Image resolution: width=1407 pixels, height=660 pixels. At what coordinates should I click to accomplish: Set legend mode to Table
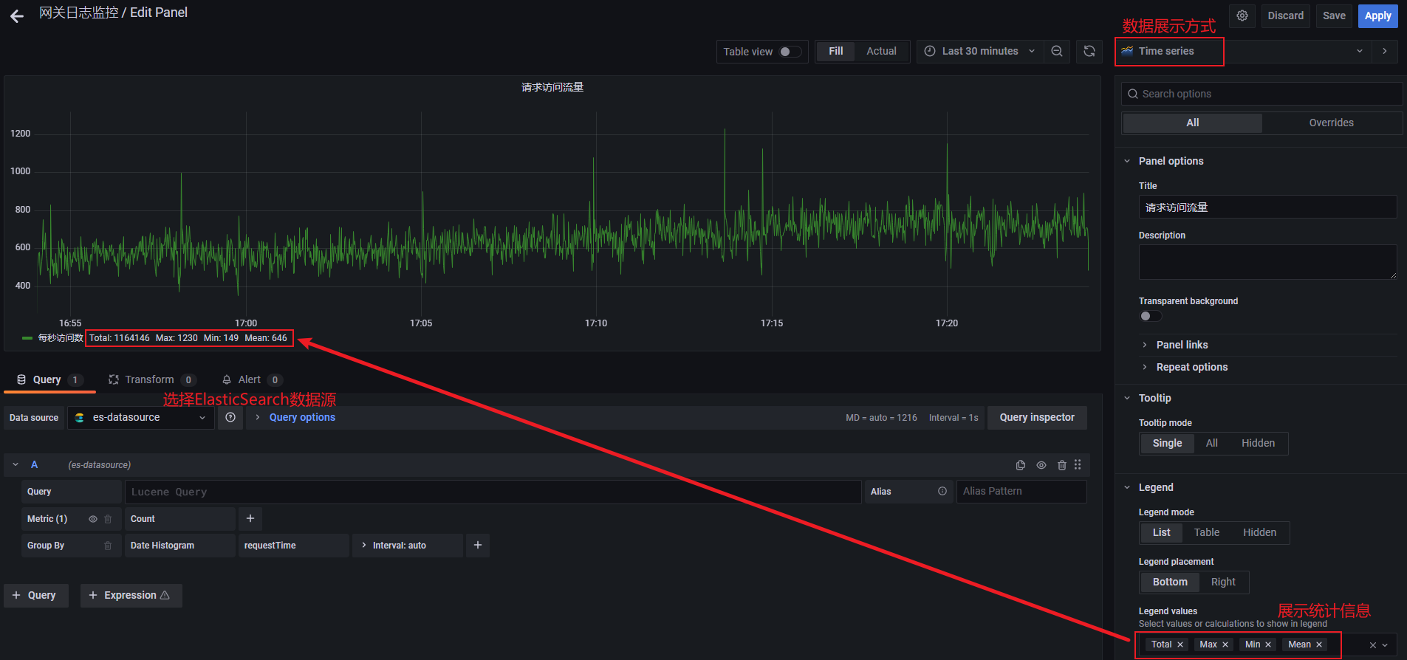tap(1207, 532)
